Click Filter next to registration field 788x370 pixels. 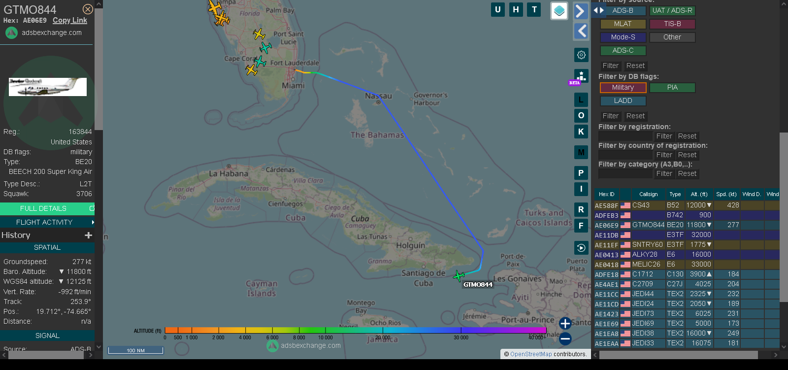664,136
